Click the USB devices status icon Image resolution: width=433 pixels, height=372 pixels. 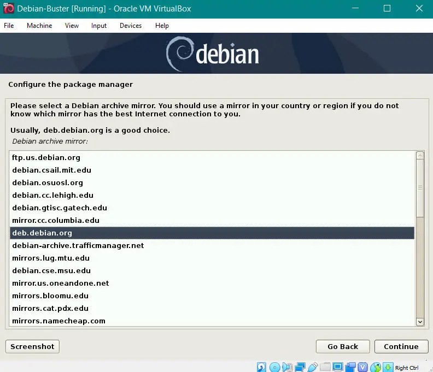[313, 367]
